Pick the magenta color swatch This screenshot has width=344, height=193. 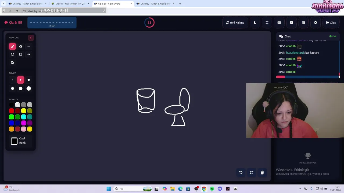(24, 123)
